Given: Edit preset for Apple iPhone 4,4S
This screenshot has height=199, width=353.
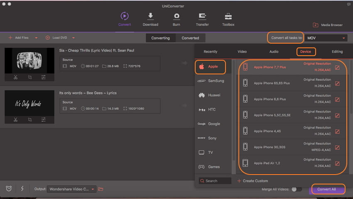Looking at the screenshot, I should [x=337, y=131].
